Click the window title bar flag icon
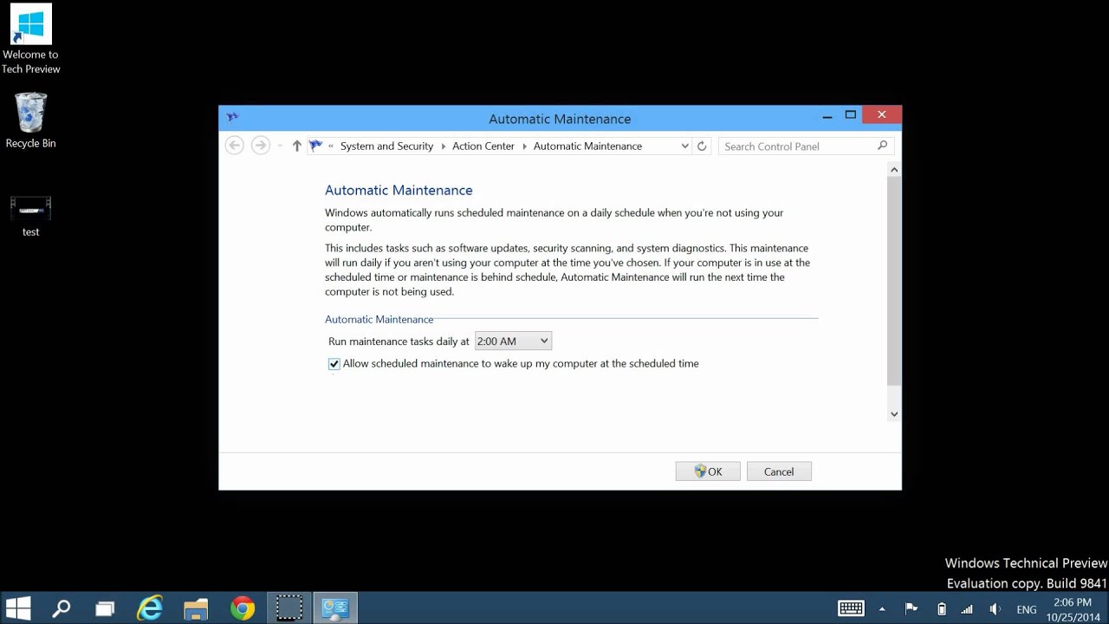The image size is (1109, 624). (x=231, y=117)
